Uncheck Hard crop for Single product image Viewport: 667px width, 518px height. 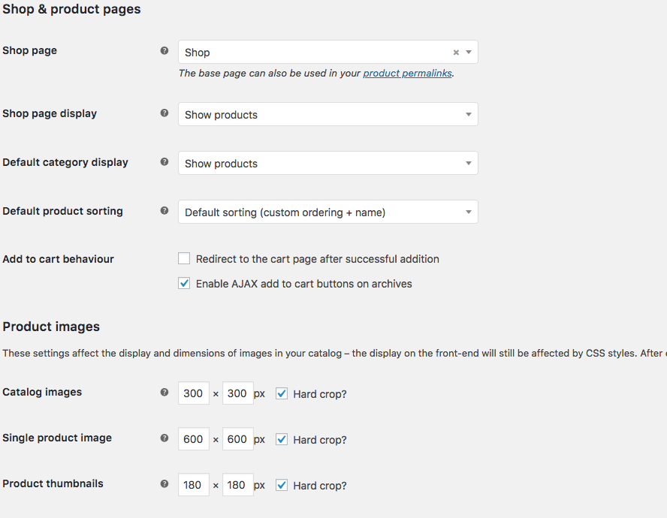point(282,439)
